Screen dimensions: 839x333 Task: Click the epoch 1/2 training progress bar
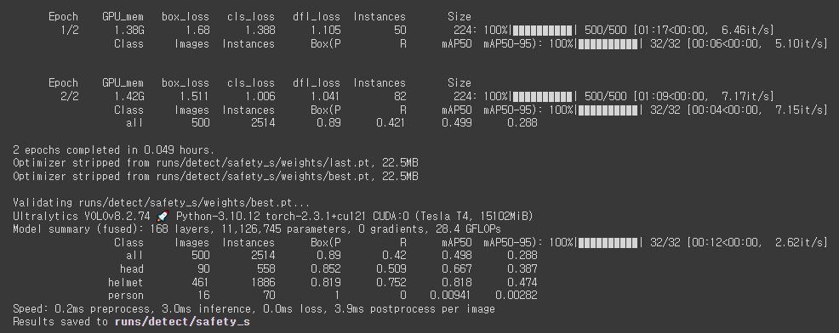click(543, 30)
